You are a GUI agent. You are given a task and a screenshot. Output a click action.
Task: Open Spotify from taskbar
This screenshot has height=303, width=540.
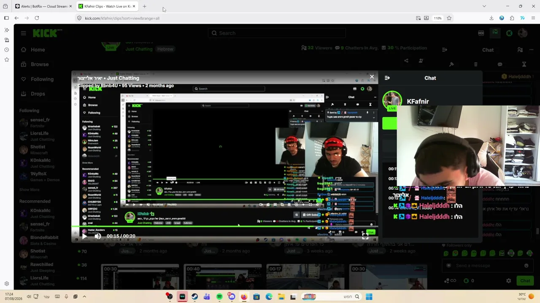click(219, 297)
